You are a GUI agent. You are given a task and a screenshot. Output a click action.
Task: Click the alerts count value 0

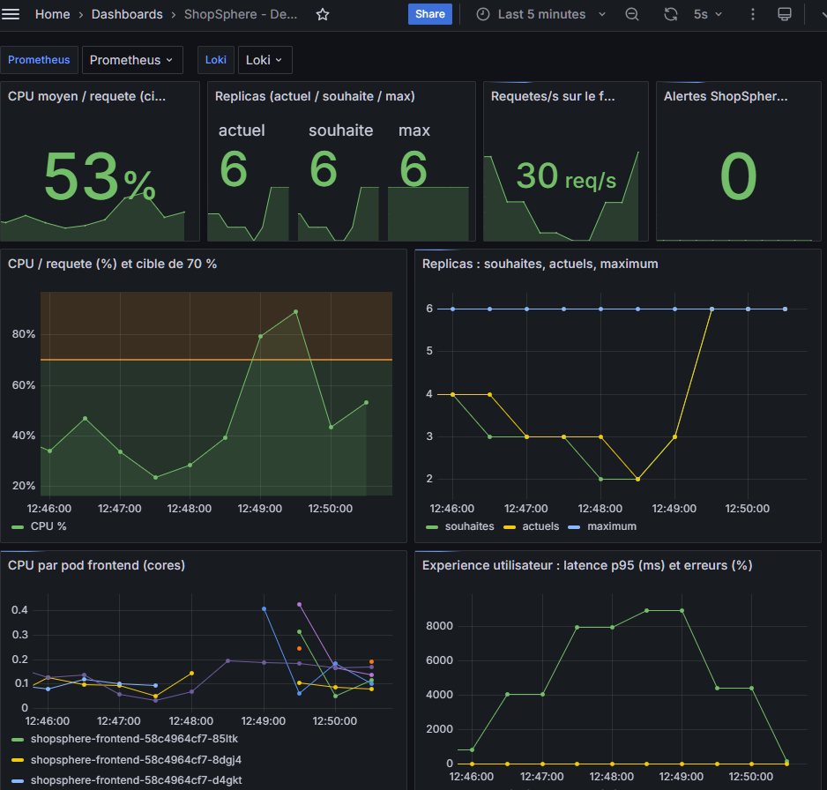coord(739,176)
